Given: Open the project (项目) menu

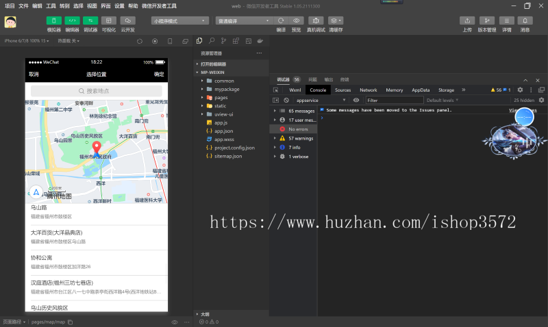Looking at the screenshot, I should (x=10, y=6).
